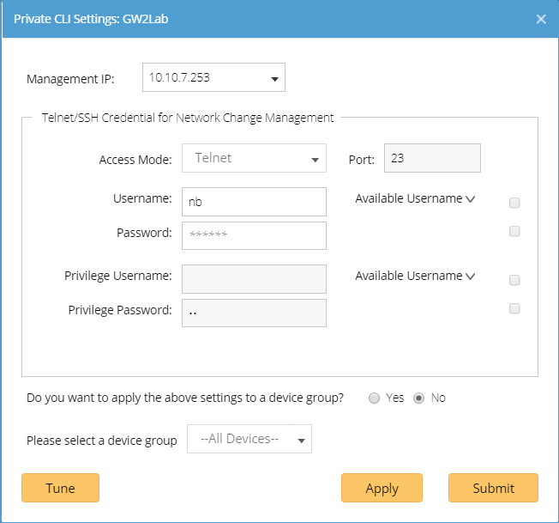Click the Username input field

pos(254,202)
